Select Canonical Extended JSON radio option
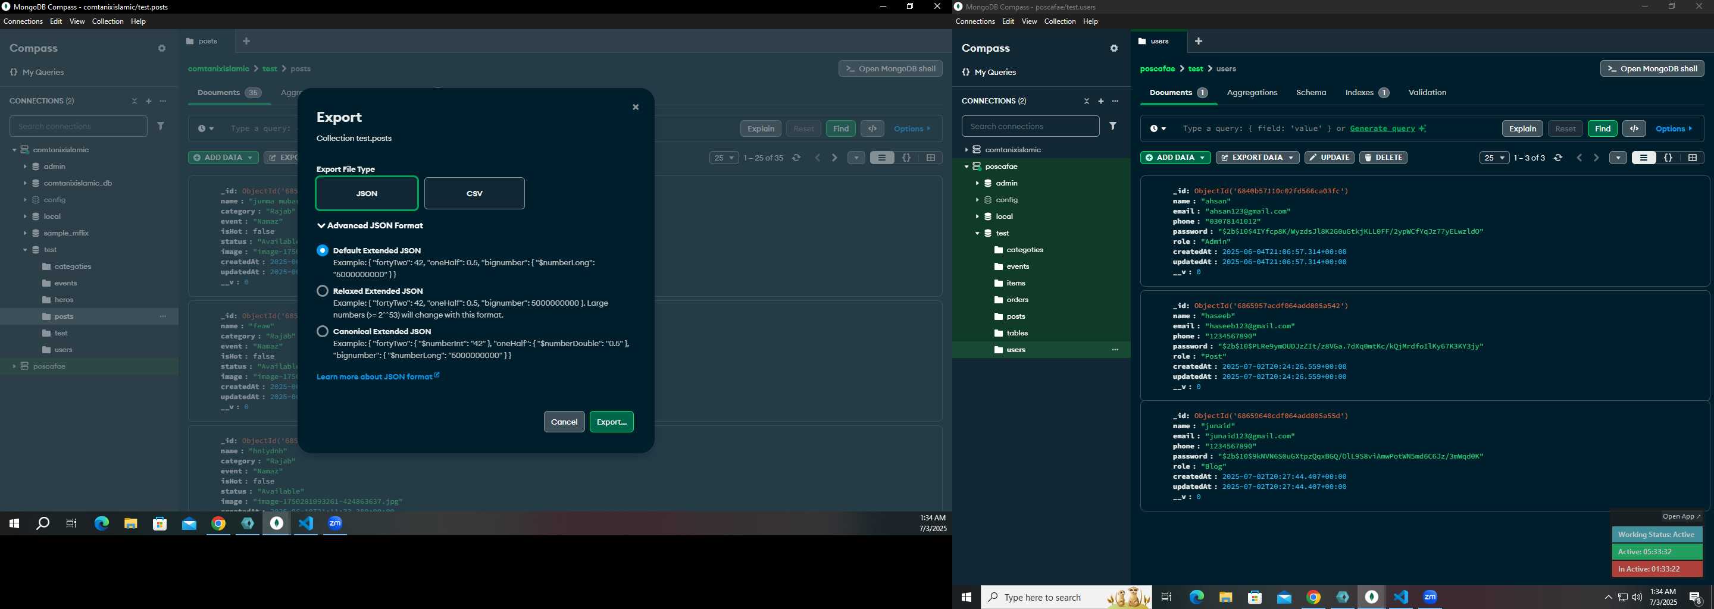 323,331
